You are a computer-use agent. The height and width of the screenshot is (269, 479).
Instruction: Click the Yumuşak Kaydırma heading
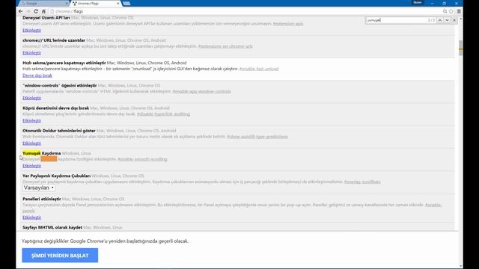pyautogui.click(x=42, y=153)
